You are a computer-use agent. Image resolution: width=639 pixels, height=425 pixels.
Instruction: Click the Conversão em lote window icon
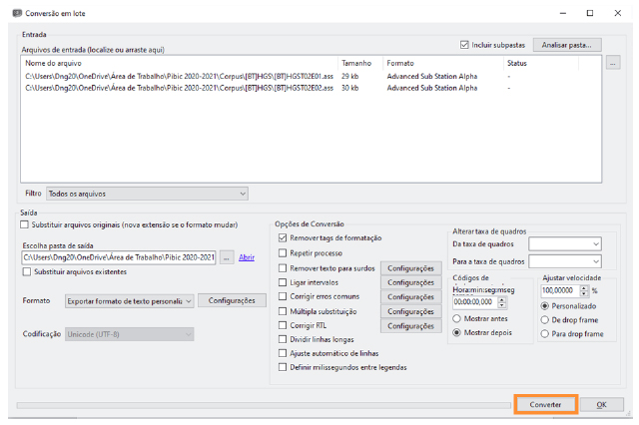tap(16, 12)
